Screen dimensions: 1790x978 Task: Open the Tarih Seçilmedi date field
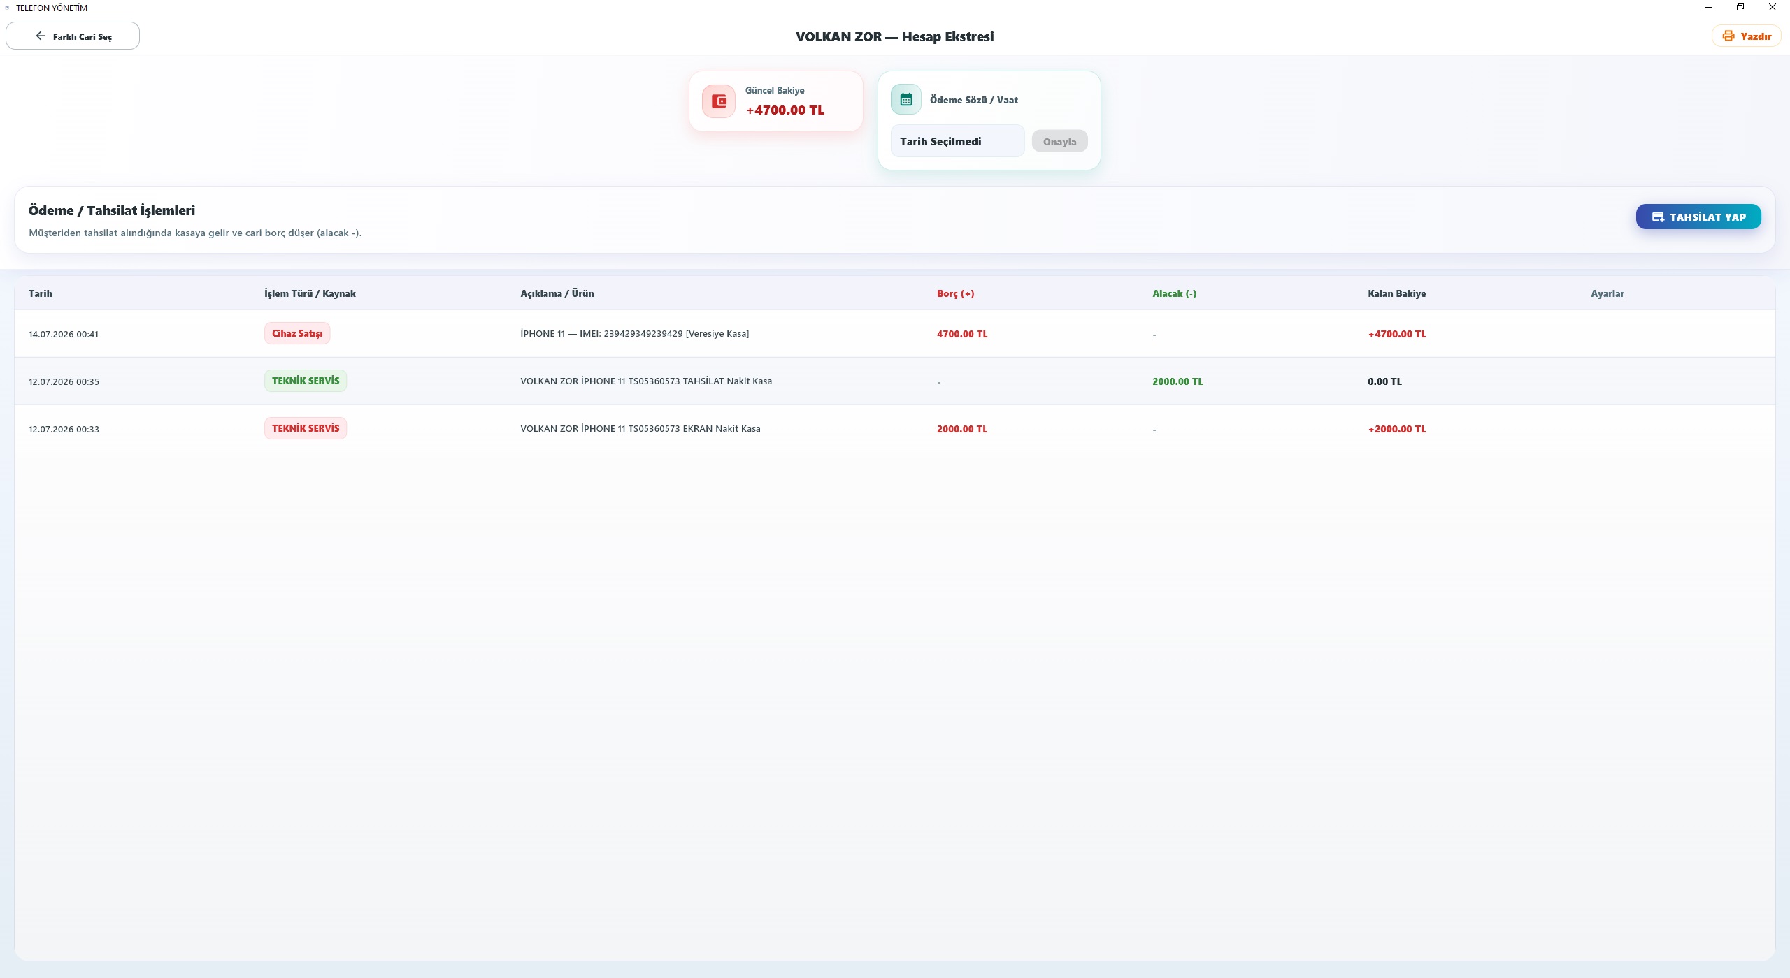[x=957, y=141]
